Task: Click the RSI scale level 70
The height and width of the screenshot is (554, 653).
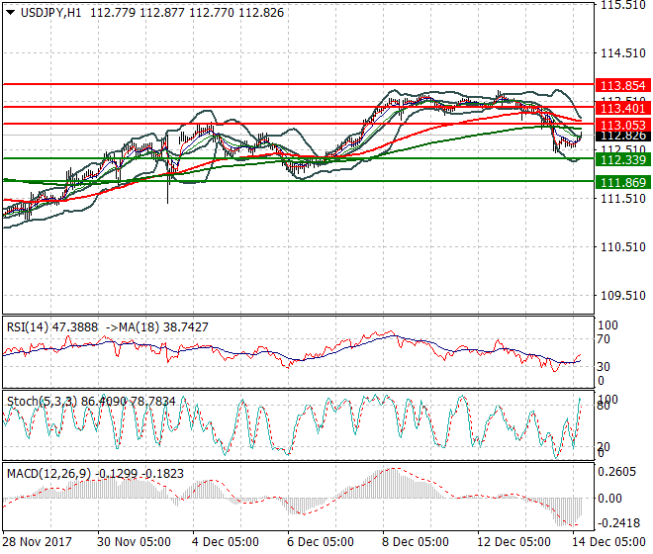Action: tap(604, 339)
